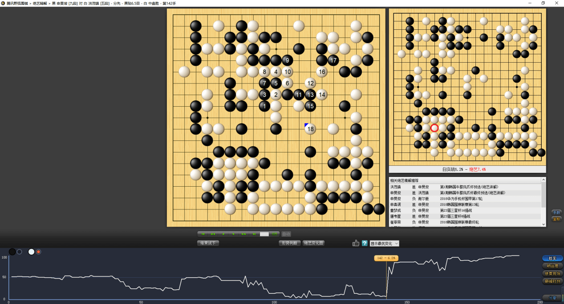Click the white stone numbered 18
Screen dimensions: 564x304
coord(310,129)
